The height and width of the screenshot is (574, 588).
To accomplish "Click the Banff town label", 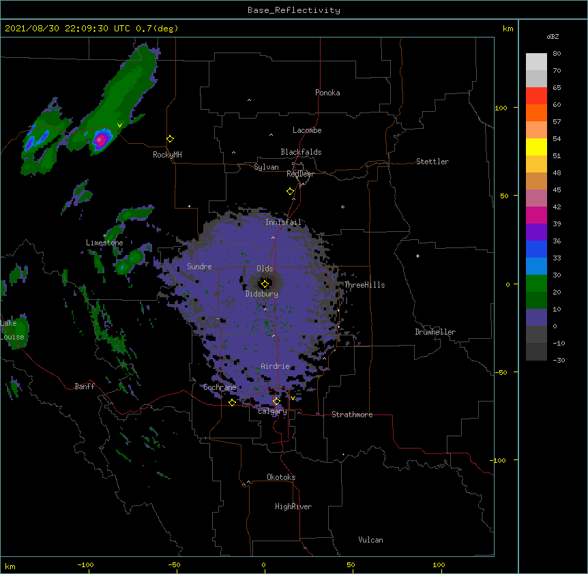I will click(85, 387).
